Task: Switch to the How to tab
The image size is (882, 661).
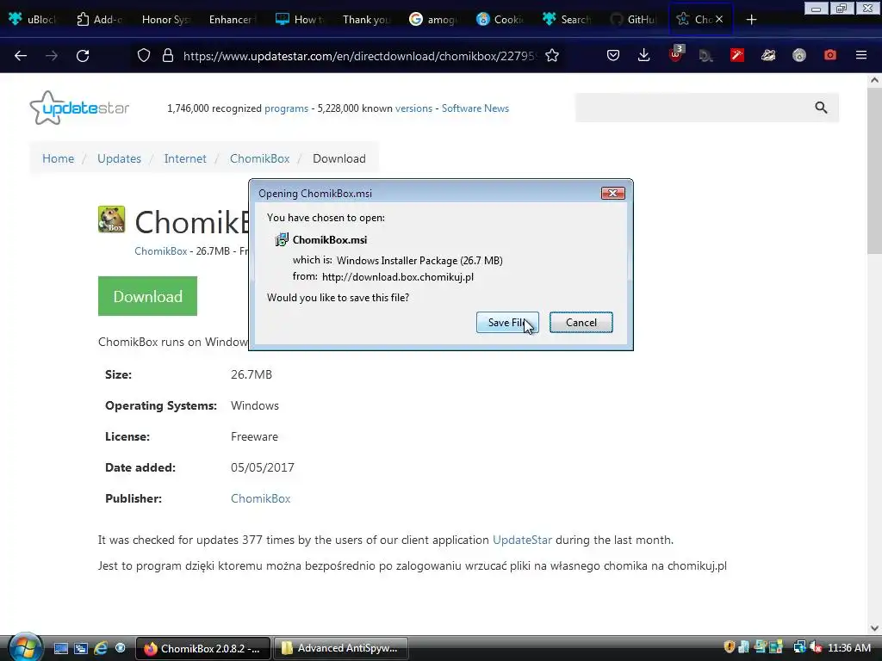Action: coord(299,19)
